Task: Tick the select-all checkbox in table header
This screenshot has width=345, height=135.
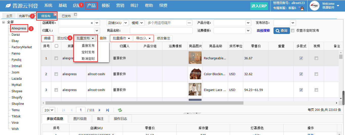Action: [x=56, y=46]
